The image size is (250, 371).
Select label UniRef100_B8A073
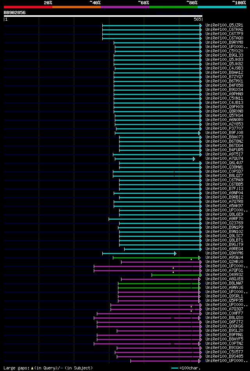[x=225, y=137]
